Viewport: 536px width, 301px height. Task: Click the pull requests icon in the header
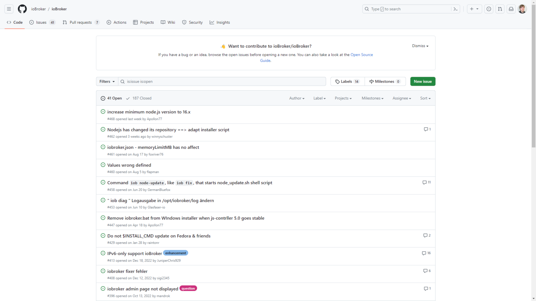(x=500, y=9)
